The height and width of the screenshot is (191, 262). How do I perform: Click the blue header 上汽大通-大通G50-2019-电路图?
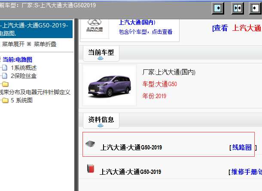coord(36,29)
